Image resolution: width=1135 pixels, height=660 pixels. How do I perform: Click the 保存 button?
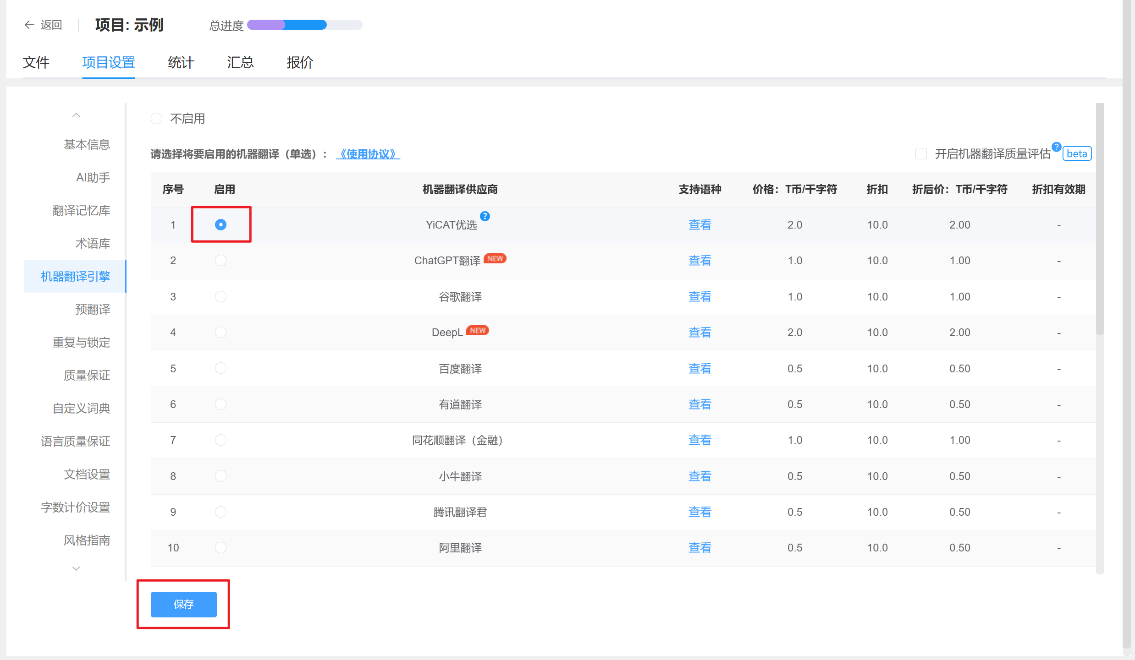[x=183, y=605]
